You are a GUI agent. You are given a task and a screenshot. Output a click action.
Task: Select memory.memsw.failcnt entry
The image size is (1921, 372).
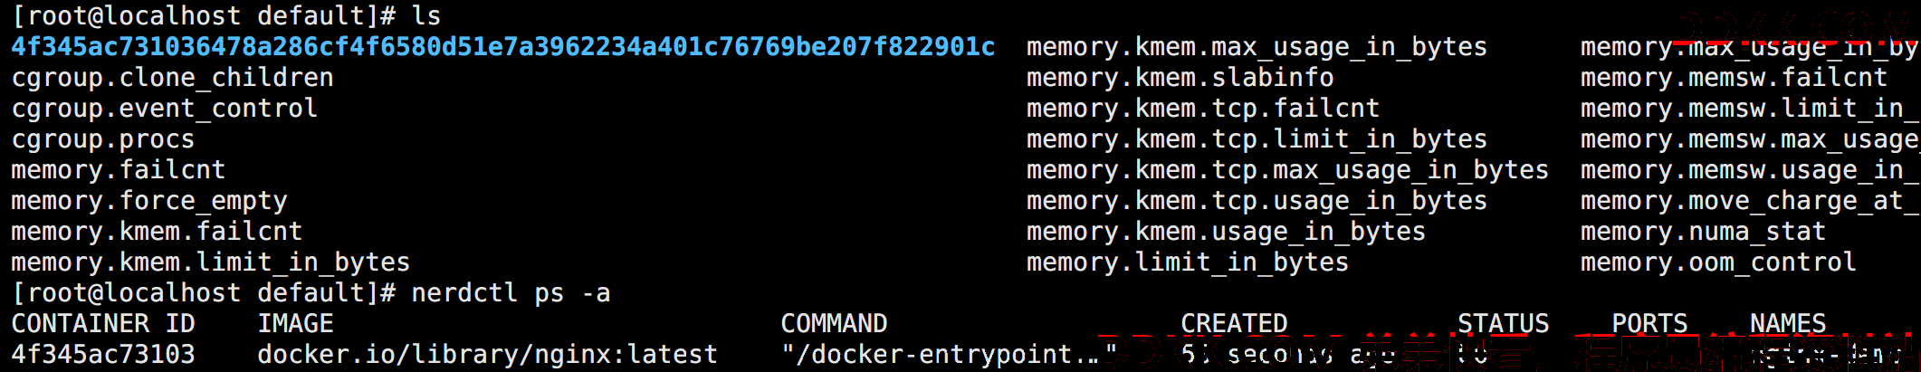point(1734,78)
